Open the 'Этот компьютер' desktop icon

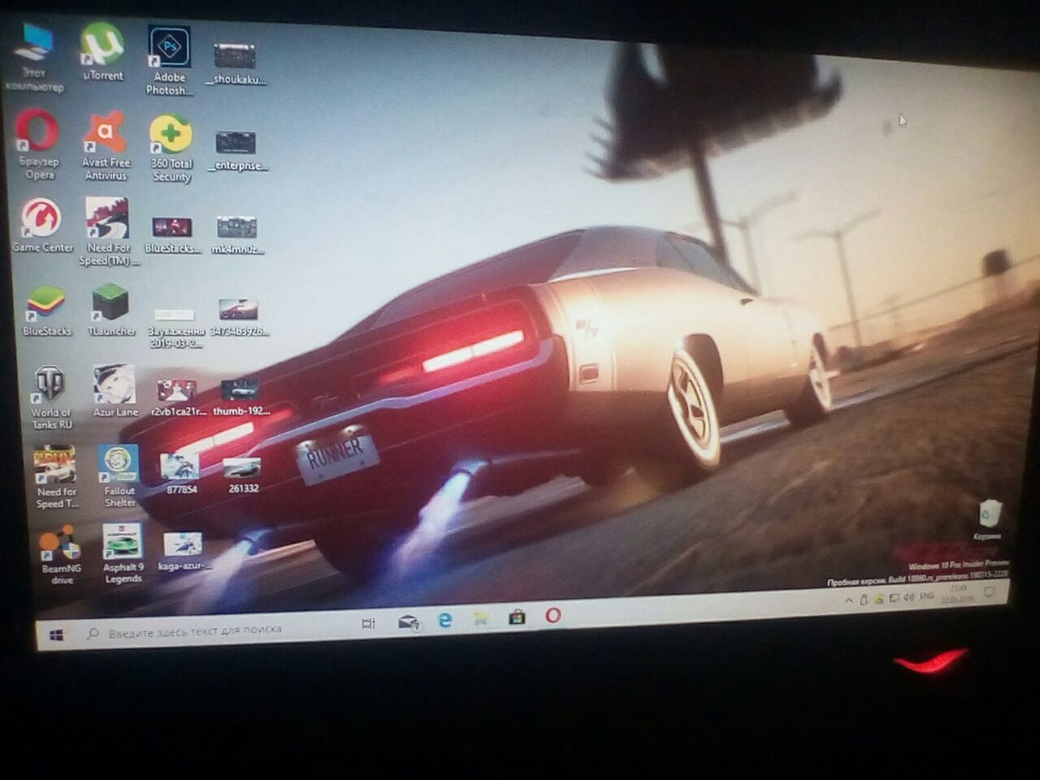click(35, 58)
